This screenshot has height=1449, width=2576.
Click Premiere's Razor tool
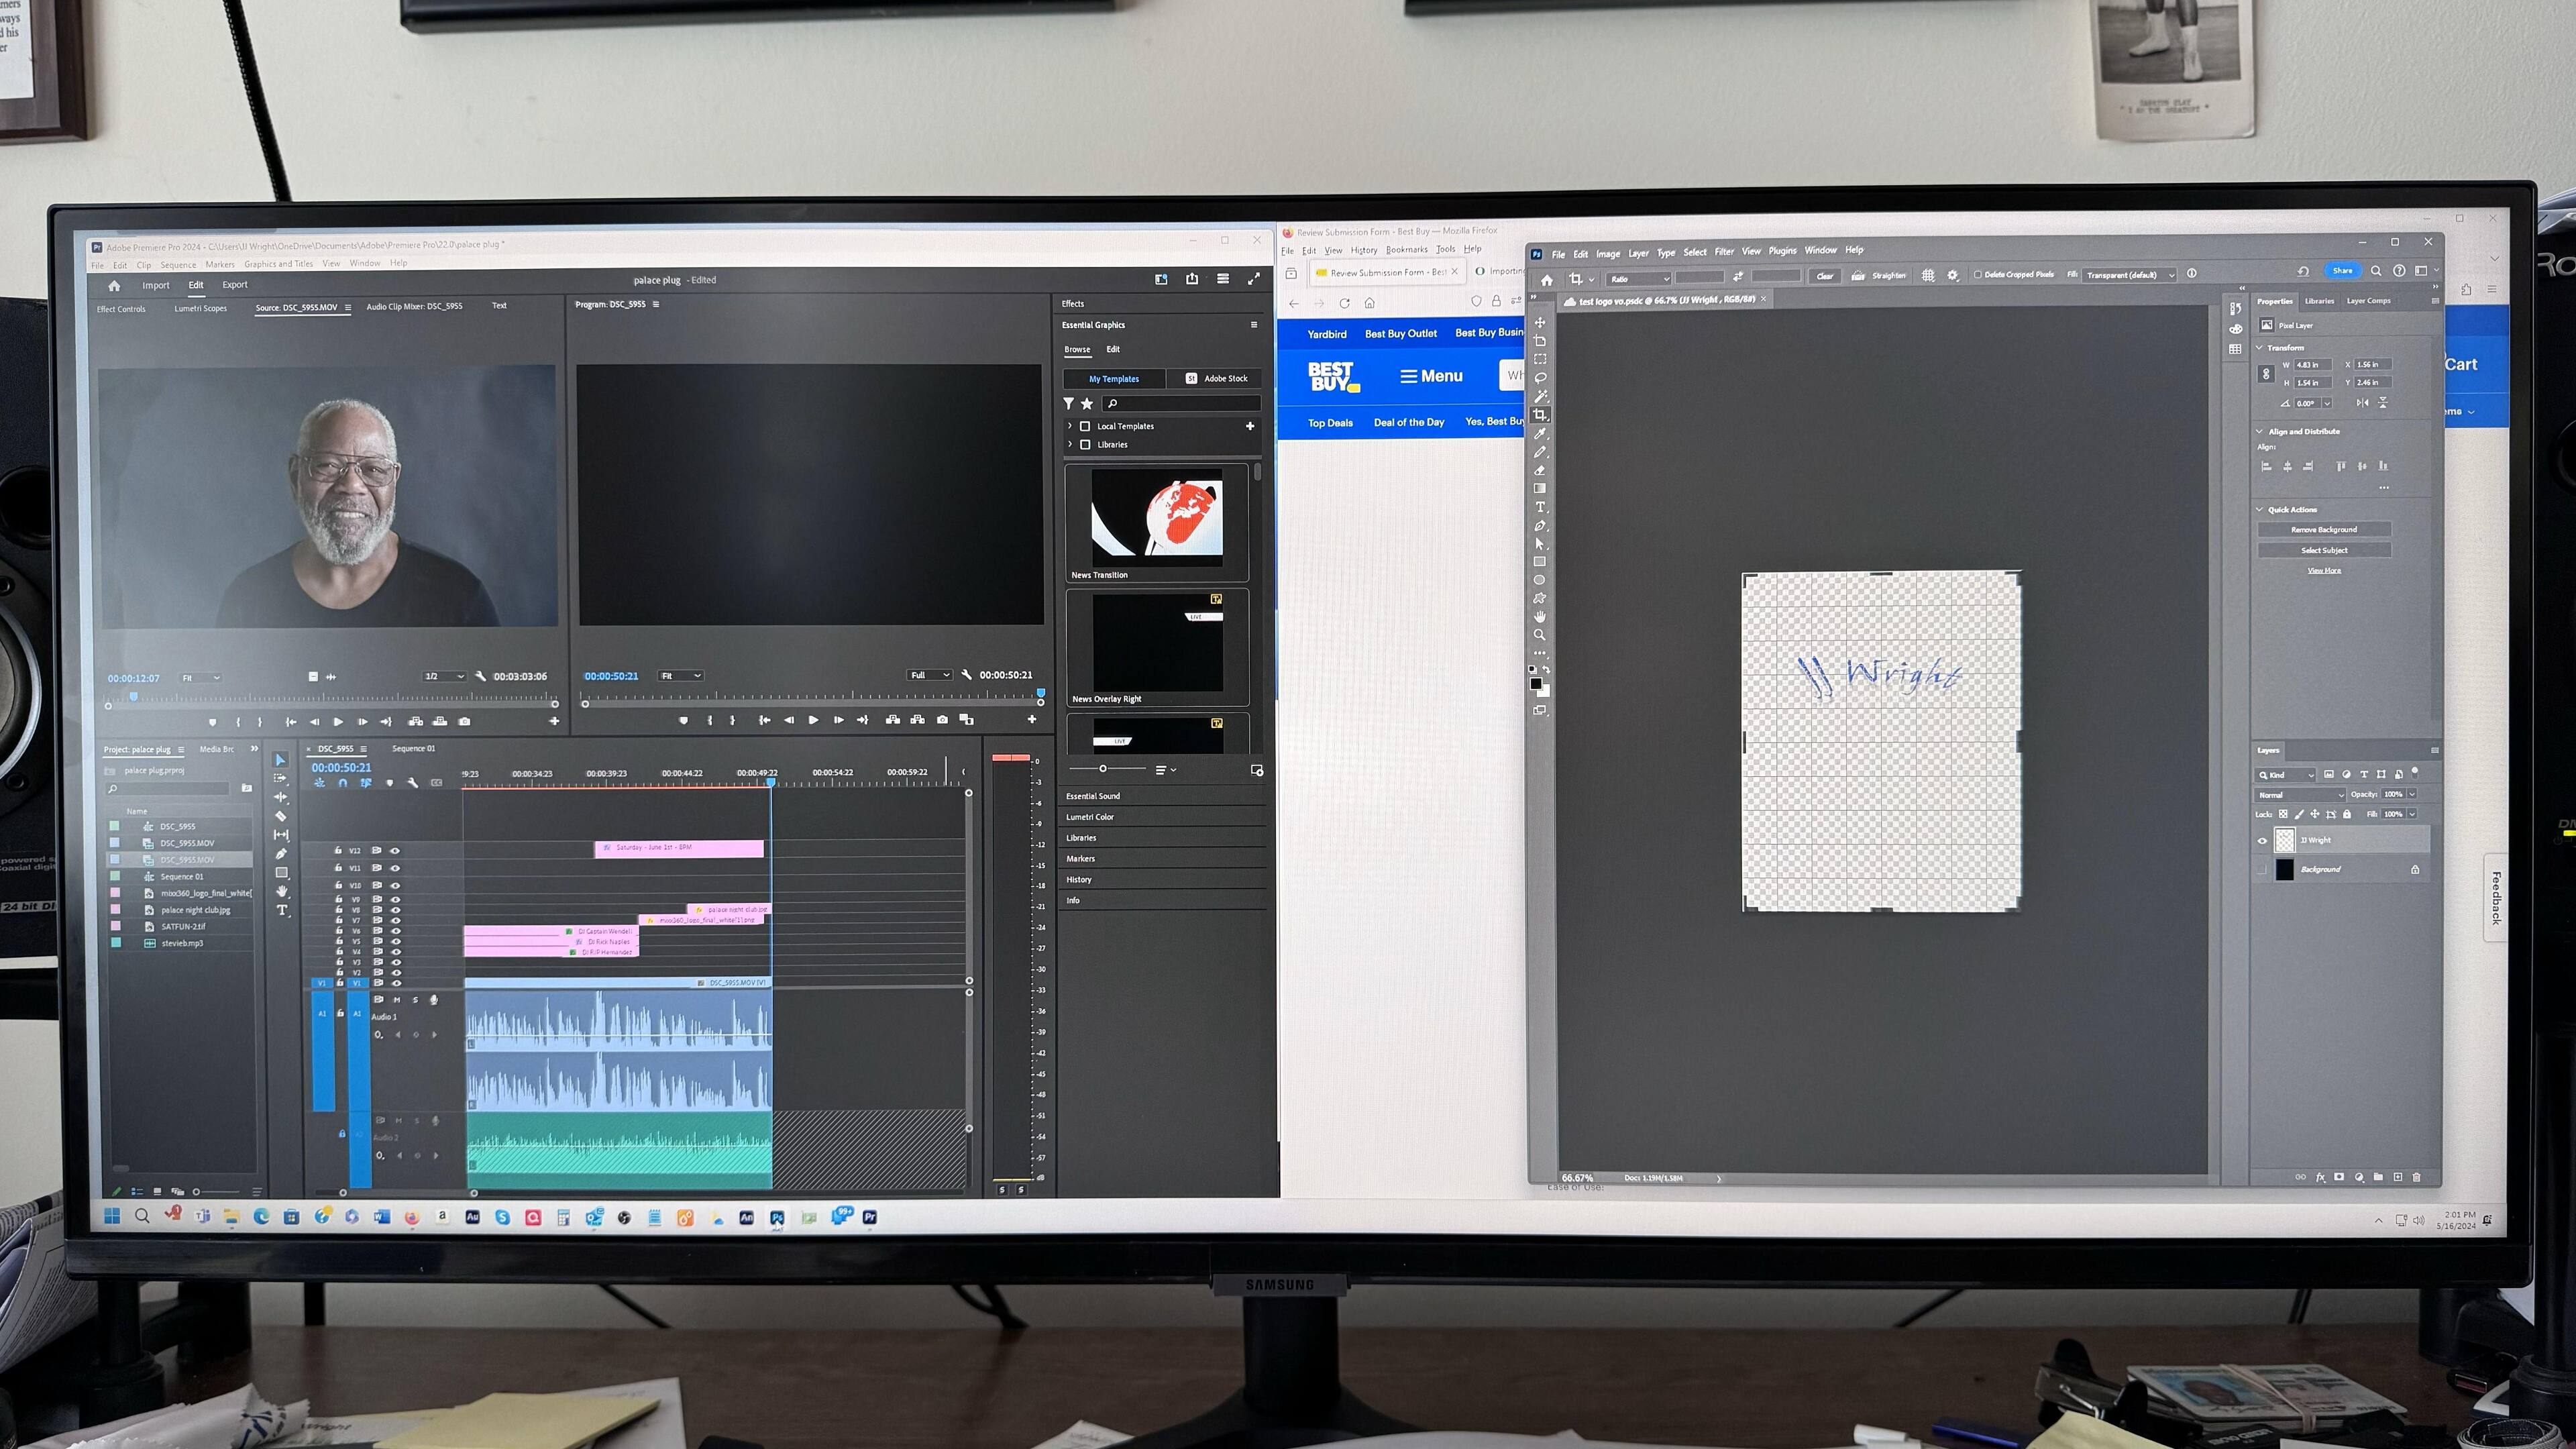(x=281, y=816)
